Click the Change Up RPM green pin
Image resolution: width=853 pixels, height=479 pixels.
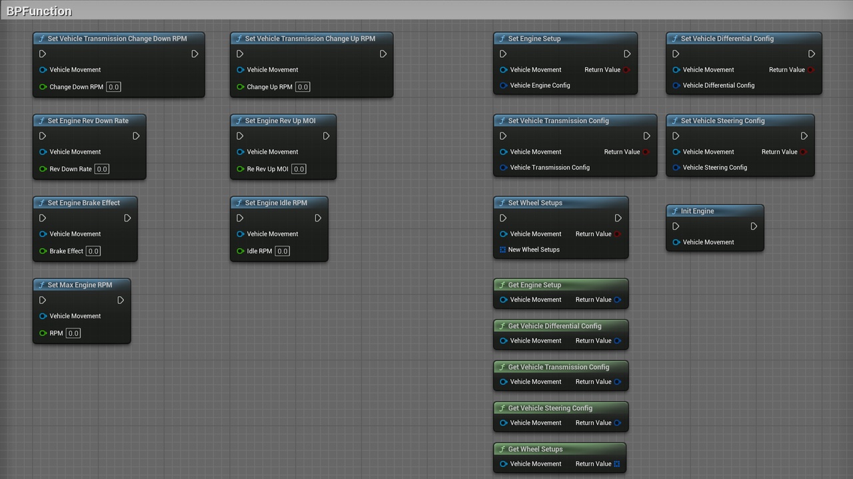coord(240,86)
